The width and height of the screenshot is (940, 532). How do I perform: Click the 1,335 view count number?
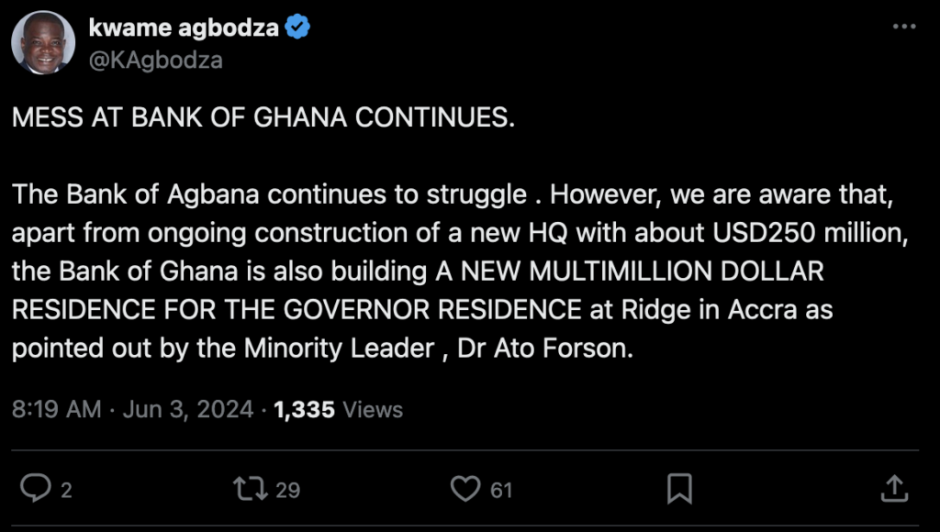[305, 409]
